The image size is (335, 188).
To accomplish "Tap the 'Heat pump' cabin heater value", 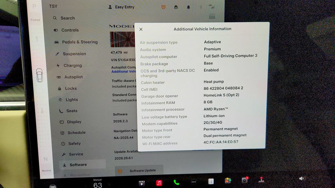I will [214, 82].
